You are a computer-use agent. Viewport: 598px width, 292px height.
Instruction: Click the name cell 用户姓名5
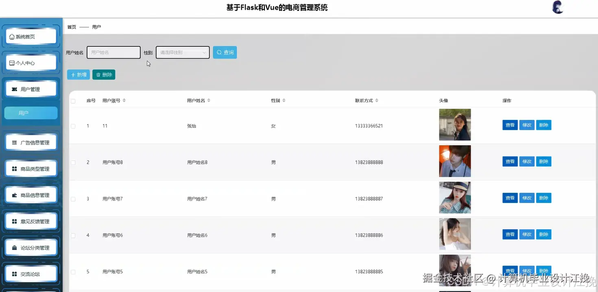pos(197,272)
